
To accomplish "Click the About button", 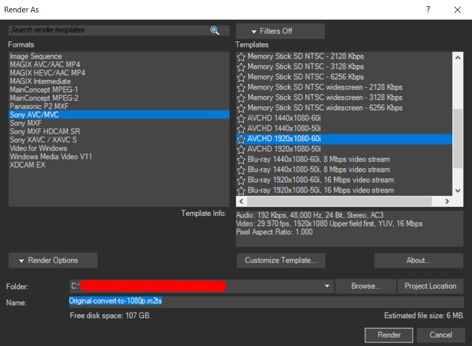I will pos(418,260).
